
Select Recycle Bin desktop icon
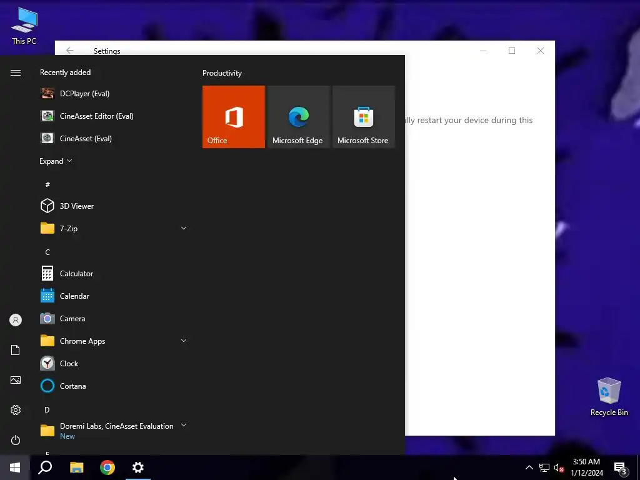[609, 396]
